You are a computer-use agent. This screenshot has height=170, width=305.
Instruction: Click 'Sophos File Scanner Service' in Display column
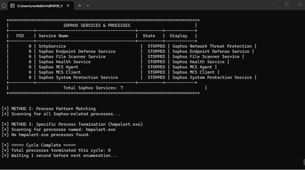(x=206, y=57)
